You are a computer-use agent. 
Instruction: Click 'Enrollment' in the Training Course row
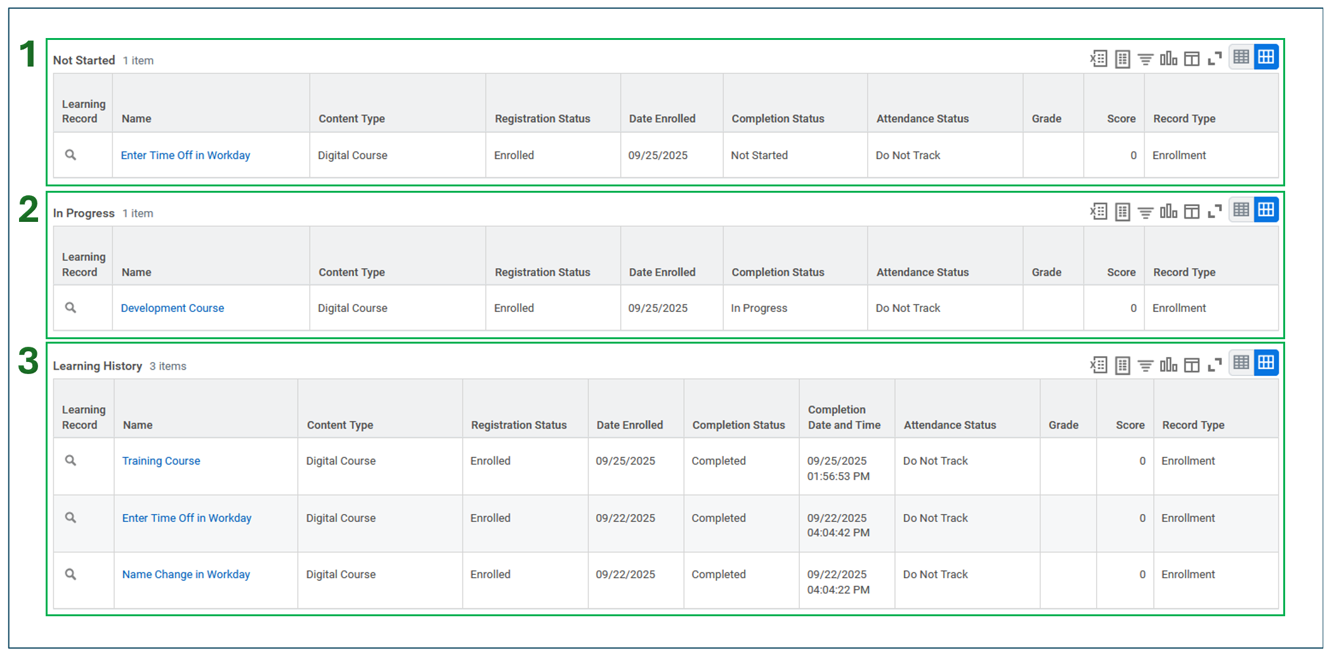[x=1188, y=461]
